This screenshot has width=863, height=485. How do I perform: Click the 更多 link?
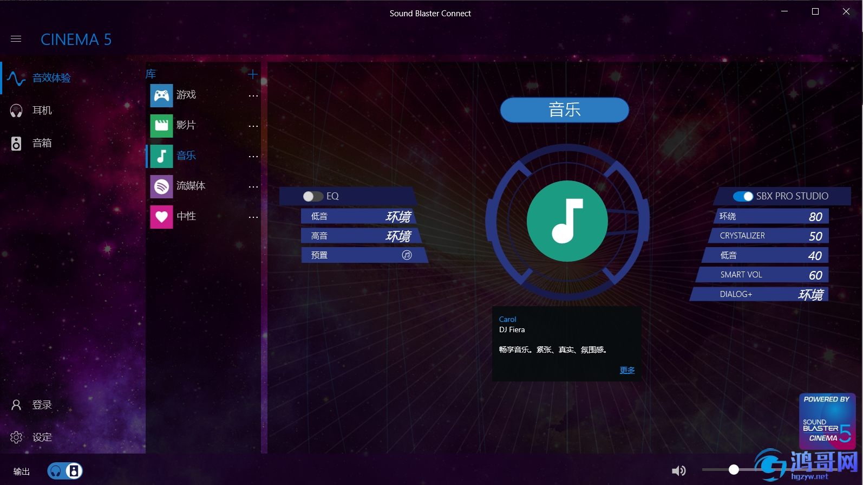tap(627, 370)
